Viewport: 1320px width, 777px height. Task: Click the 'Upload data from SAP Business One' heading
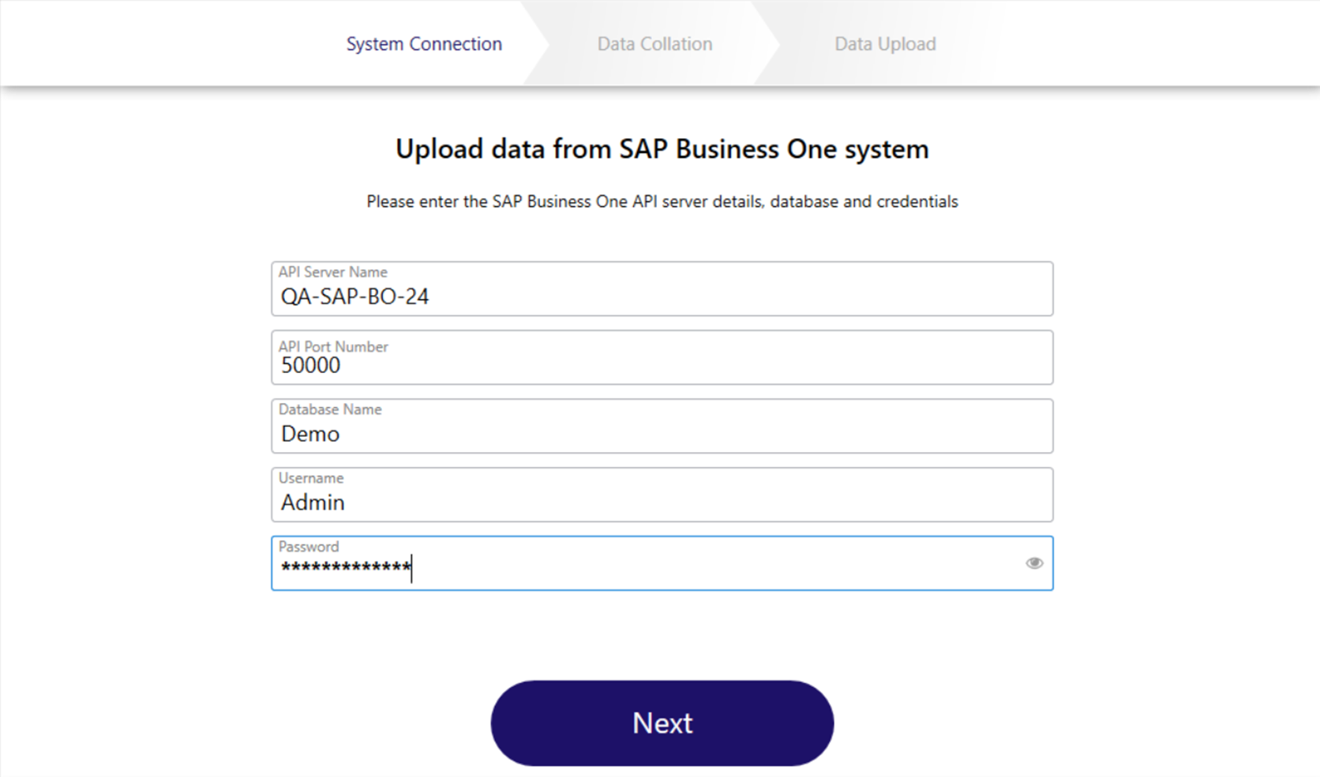[x=662, y=149]
